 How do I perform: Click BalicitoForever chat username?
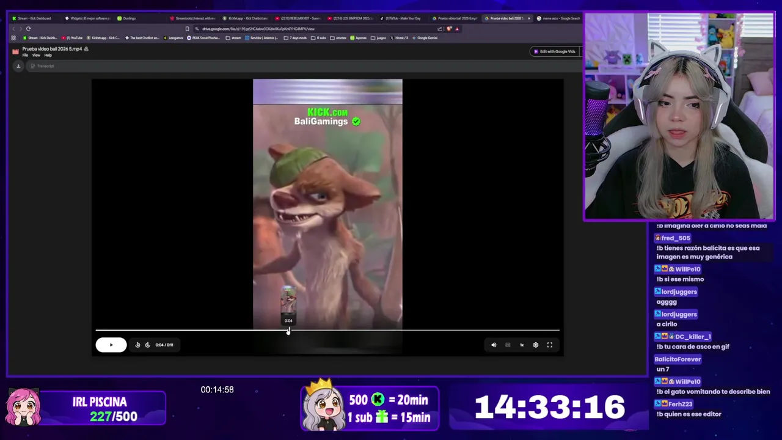(x=678, y=359)
